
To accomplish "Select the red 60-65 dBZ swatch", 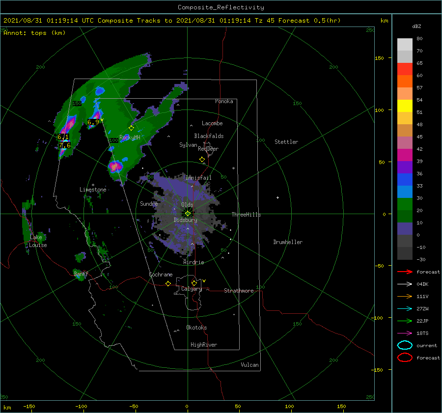I will (405, 69).
